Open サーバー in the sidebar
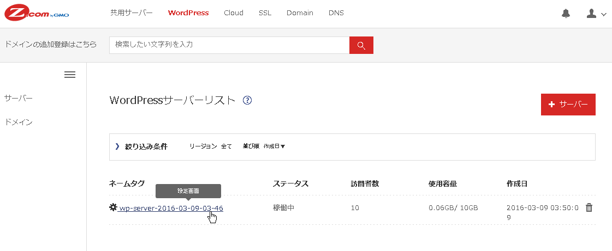612x251 pixels. (19, 99)
